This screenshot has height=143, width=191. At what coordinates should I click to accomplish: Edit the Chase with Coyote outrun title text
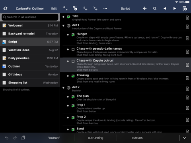click(95, 60)
